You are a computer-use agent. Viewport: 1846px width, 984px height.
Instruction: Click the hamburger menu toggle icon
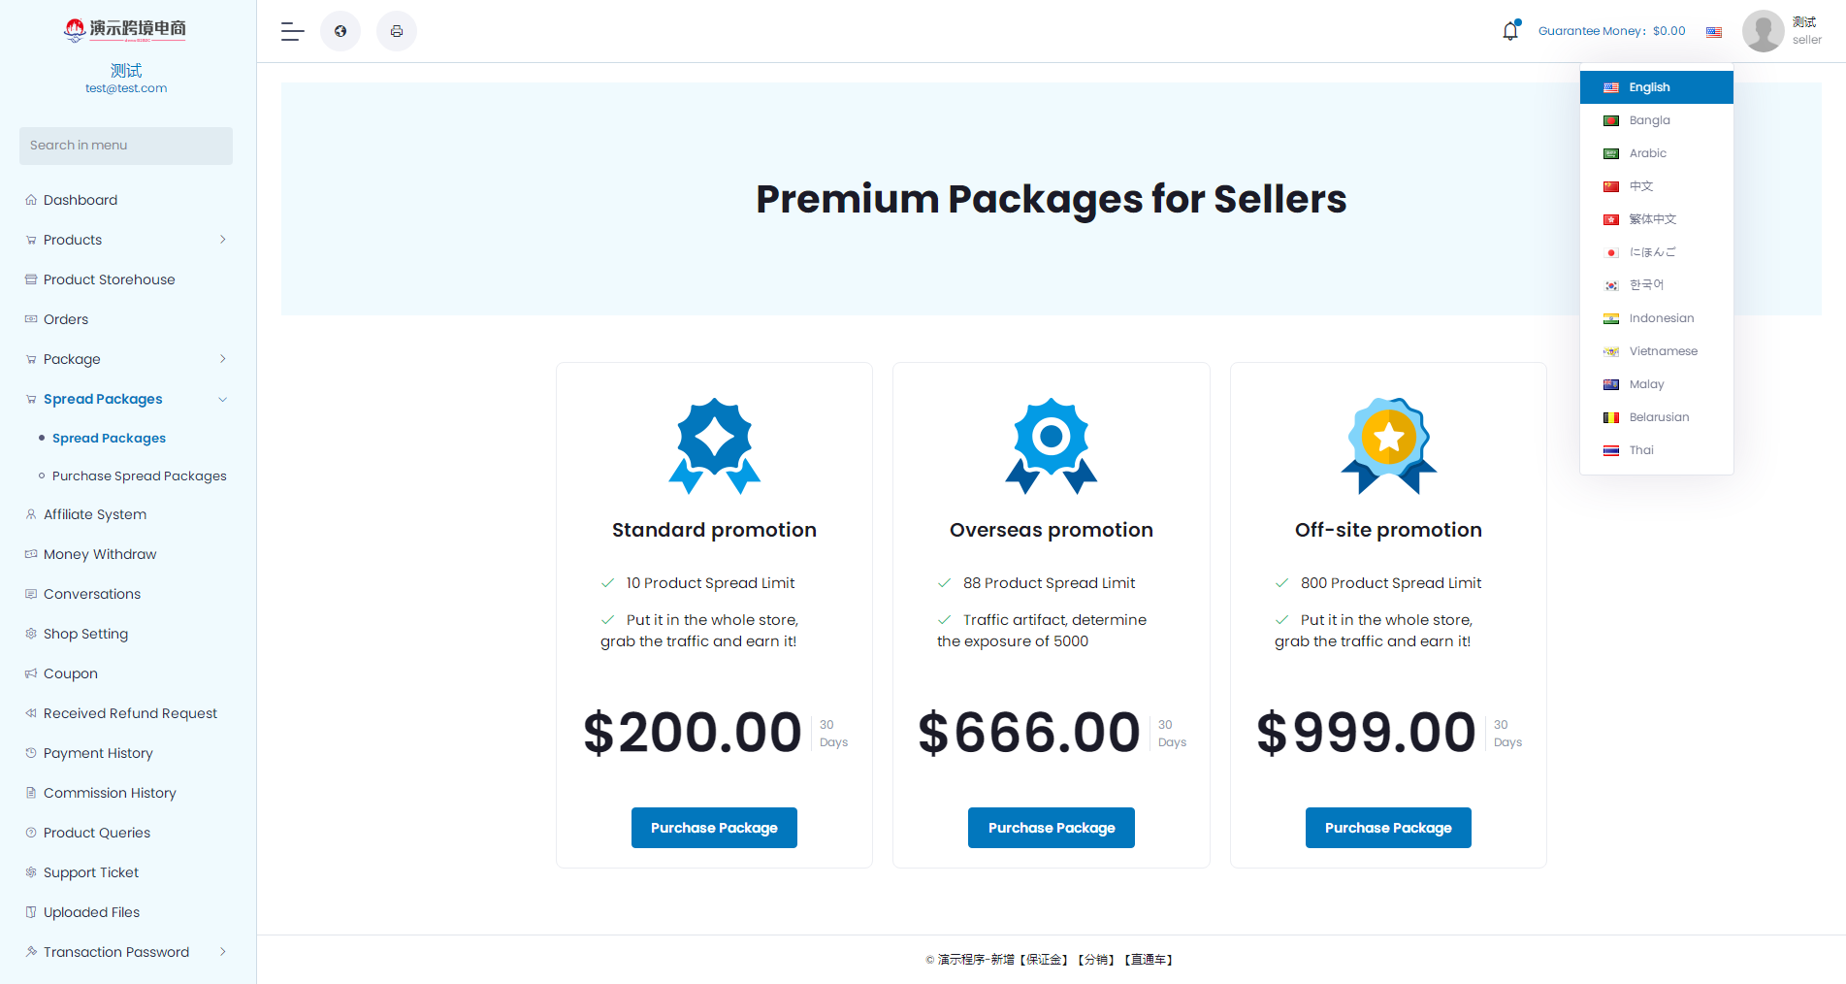coord(292,31)
